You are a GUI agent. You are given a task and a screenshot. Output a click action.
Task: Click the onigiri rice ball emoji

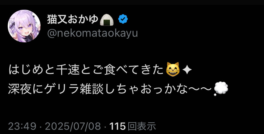[x=107, y=20]
